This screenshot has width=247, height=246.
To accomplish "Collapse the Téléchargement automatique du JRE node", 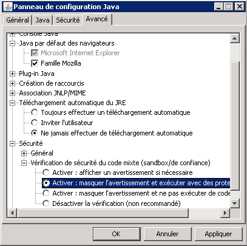I will [x=13, y=103].
